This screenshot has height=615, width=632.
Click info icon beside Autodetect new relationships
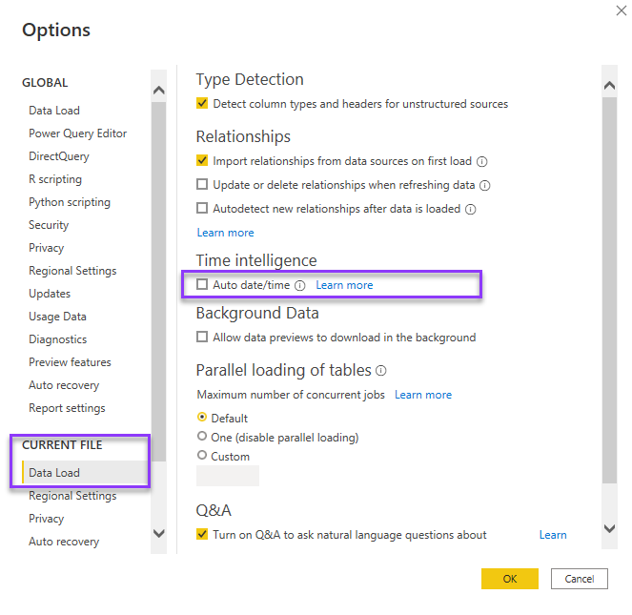[470, 210]
